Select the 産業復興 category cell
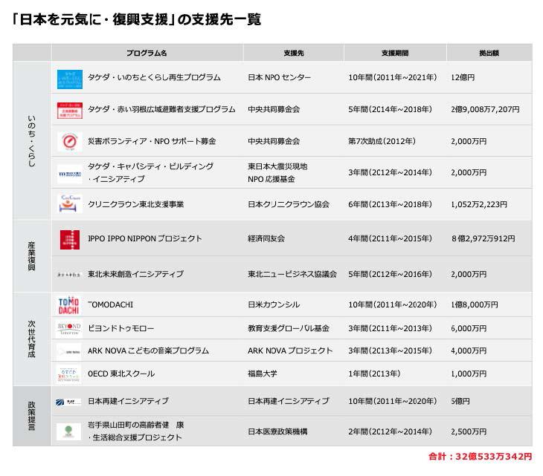This screenshot has height=476, width=543. [31, 256]
